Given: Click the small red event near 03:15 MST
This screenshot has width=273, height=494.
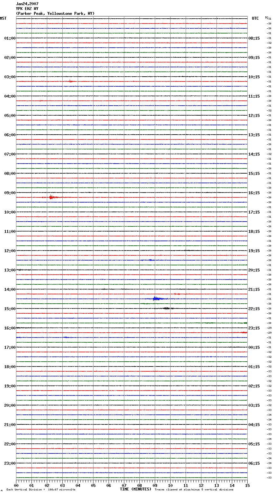Looking at the screenshot, I should (71, 81).
